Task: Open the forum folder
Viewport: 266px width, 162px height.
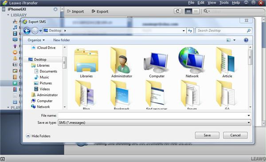Action: click(x=190, y=93)
